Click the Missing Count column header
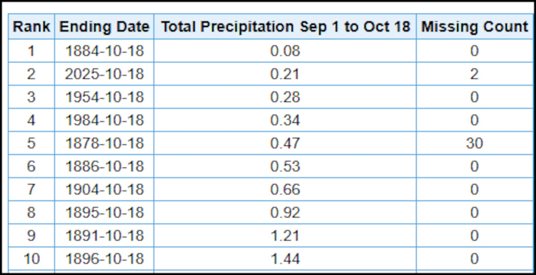The image size is (536, 275). click(x=475, y=27)
